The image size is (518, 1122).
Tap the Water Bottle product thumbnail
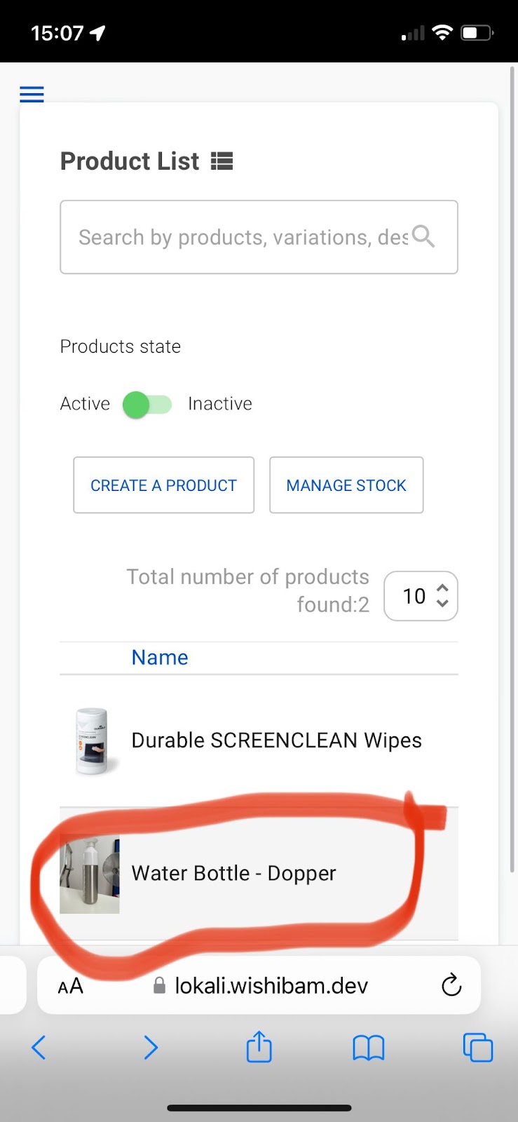tap(90, 875)
